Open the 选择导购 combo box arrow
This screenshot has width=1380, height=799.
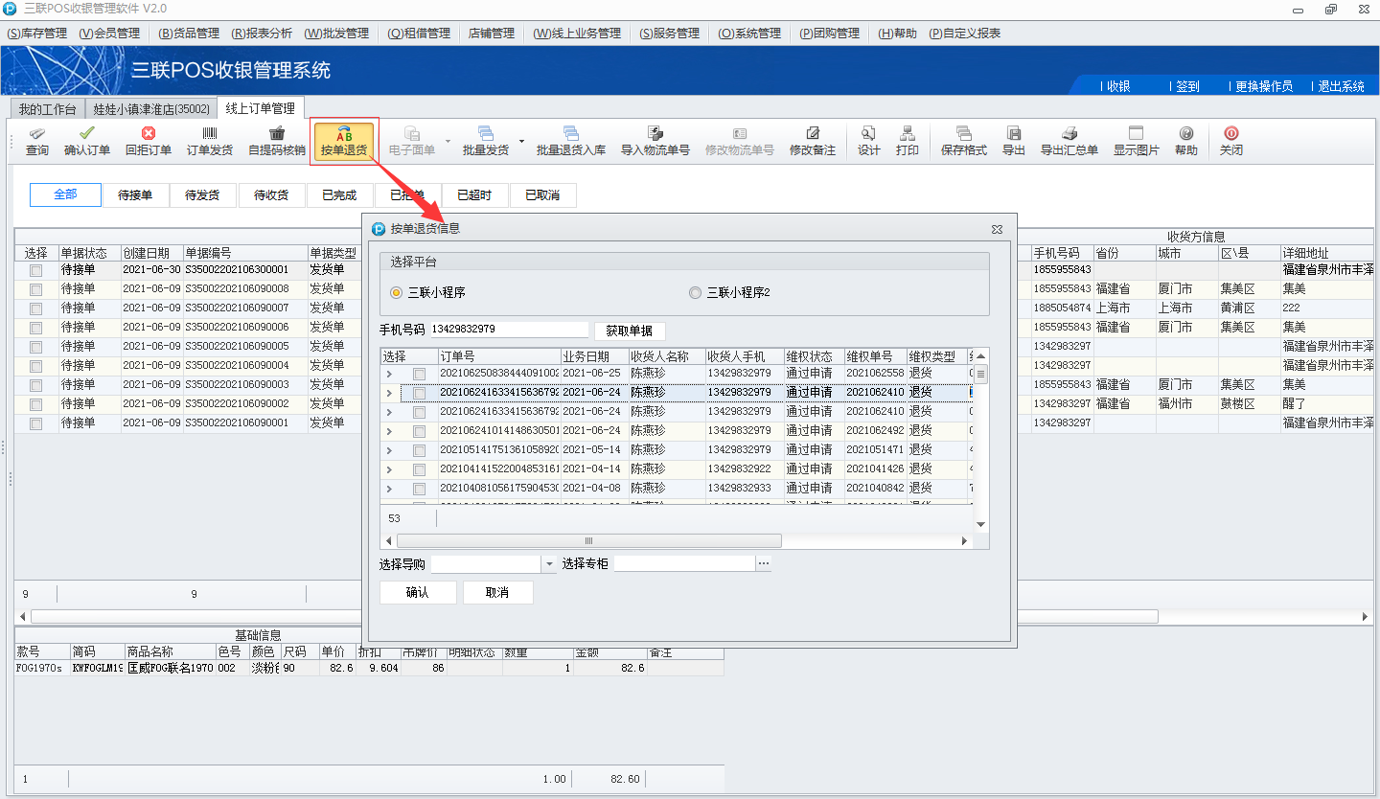[x=549, y=564]
